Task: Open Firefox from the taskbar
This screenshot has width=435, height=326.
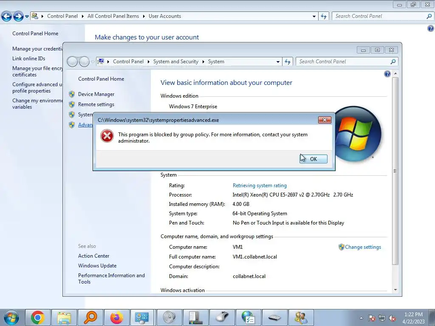Action: click(x=117, y=318)
